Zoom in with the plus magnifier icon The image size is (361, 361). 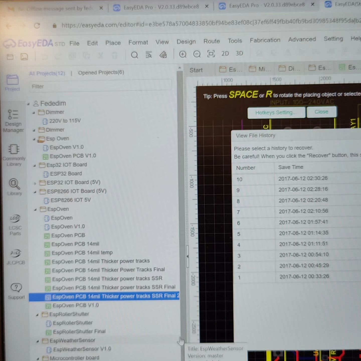[183, 54]
